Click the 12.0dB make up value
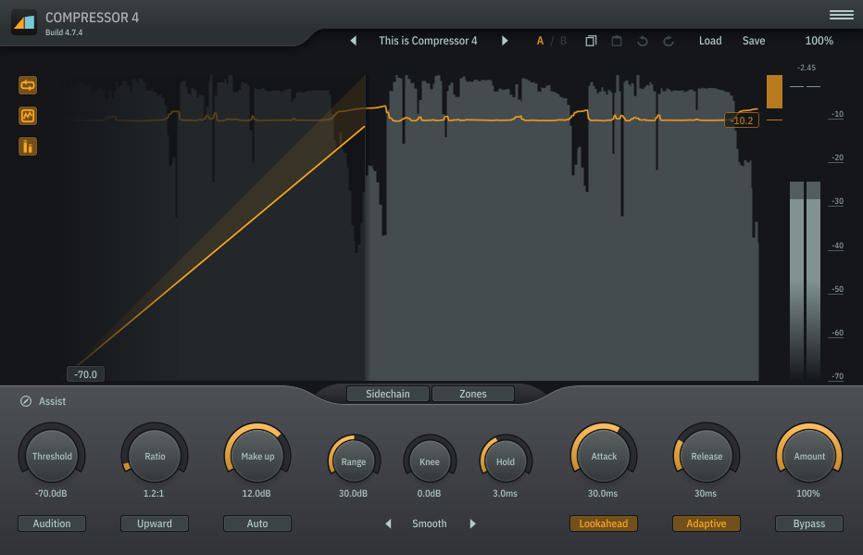The height and width of the screenshot is (555, 863). 256,493
